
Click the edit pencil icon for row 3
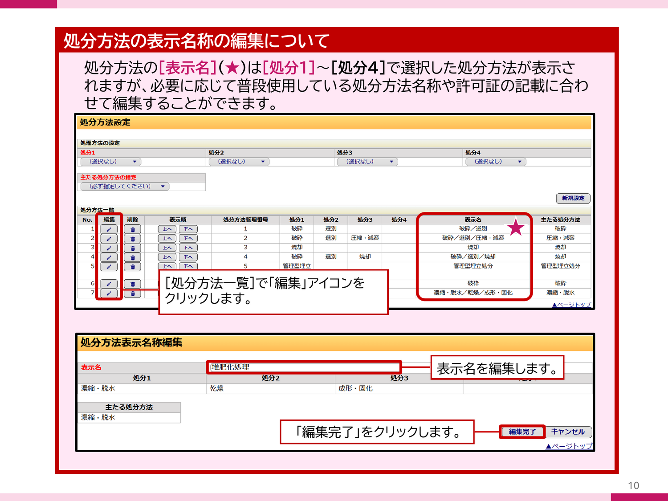[x=109, y=248]
